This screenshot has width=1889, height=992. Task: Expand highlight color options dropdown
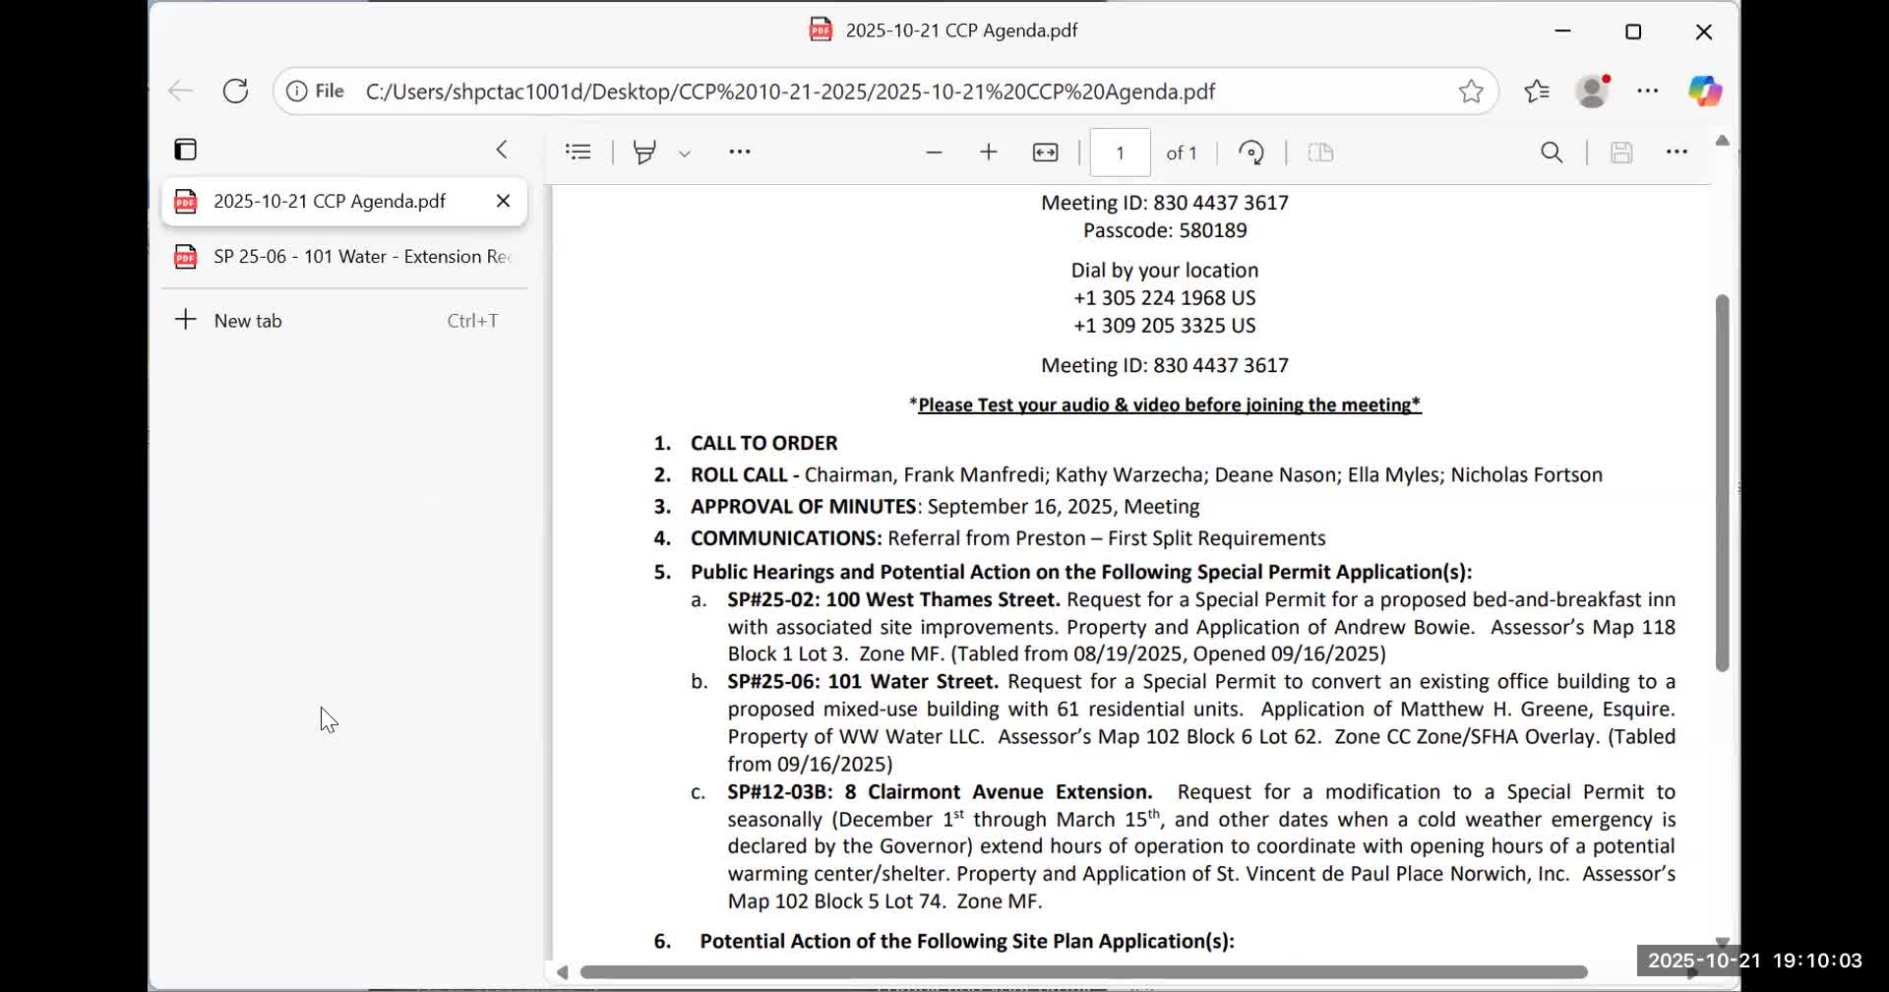click(685, 154)
